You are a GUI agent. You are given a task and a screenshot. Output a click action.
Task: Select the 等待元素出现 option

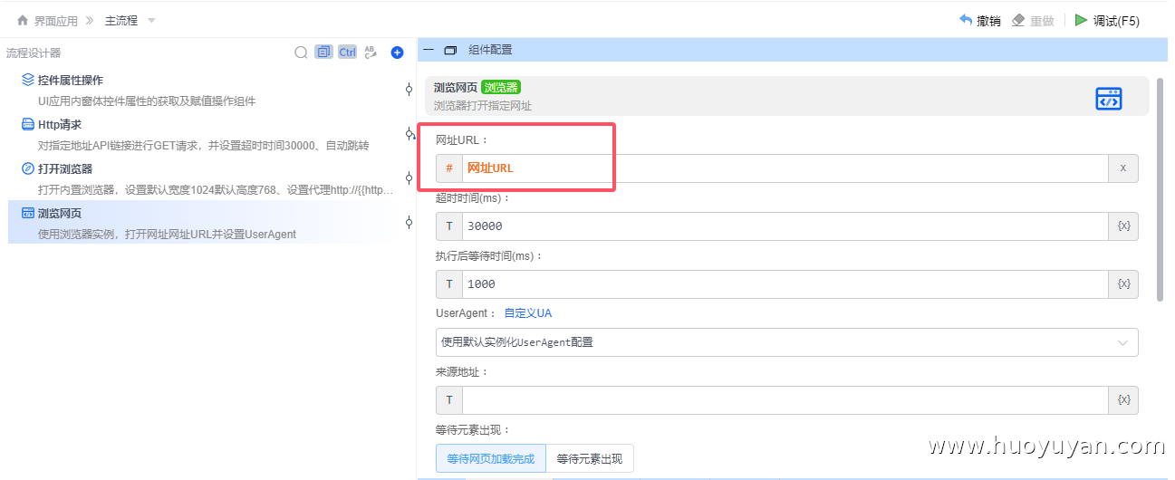pyautogui.click(x=590, y=459)
